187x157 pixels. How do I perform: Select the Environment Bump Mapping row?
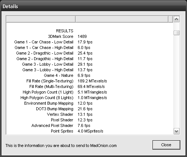tap(90, 103)
